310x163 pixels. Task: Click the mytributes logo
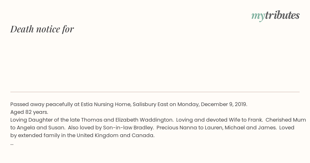(x=275, y=16)
